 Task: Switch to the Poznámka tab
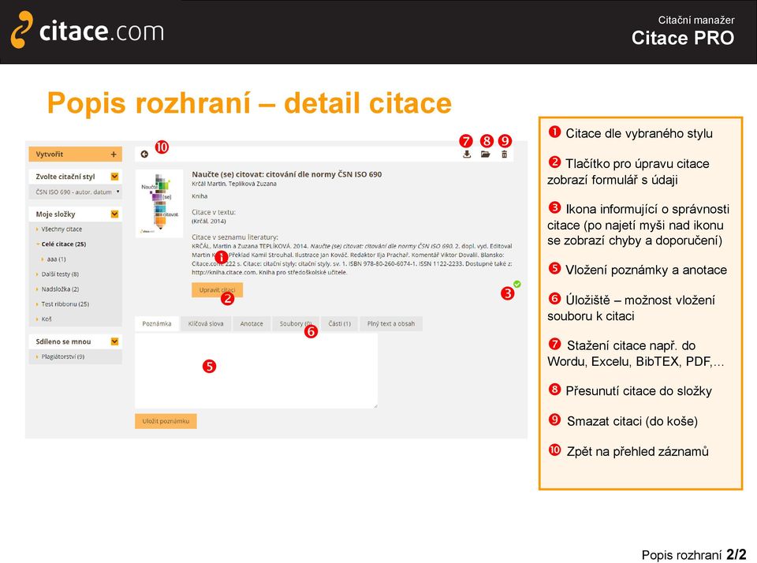click(157, 323)
